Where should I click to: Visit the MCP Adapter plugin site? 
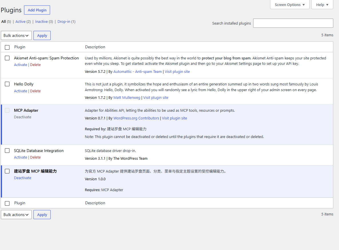[x=175, y=118]
